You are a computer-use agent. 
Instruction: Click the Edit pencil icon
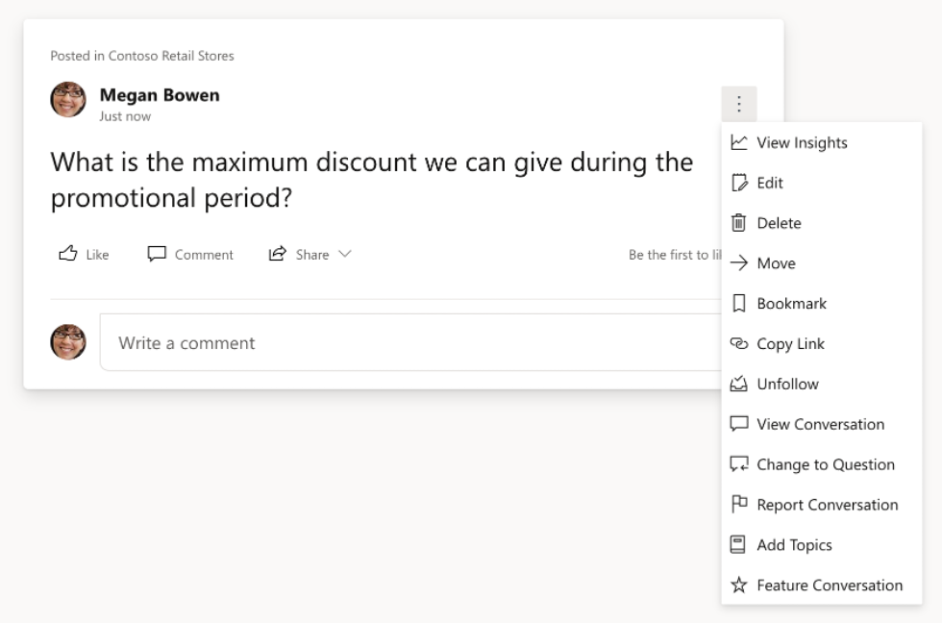click(x=737, y=183)
